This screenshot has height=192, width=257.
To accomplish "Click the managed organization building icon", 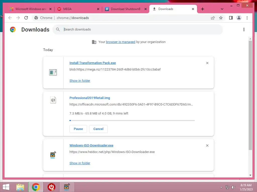I will [94, 42].
